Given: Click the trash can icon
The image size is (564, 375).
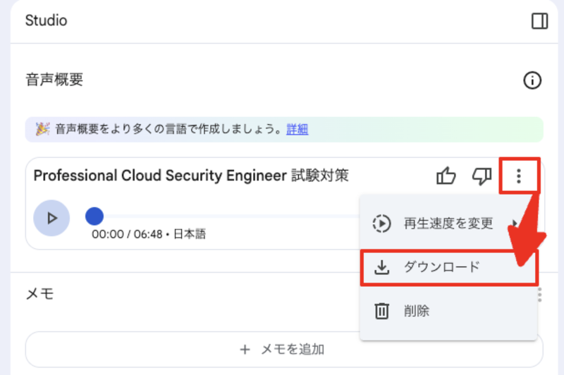Looking at the screenshot, I should 381,311.
